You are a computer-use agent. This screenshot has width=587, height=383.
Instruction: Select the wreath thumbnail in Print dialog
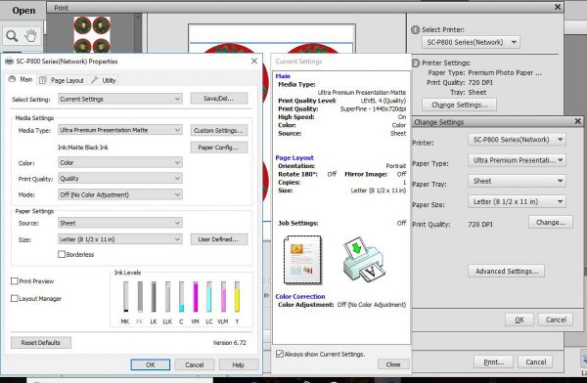(x=92, y=34)
